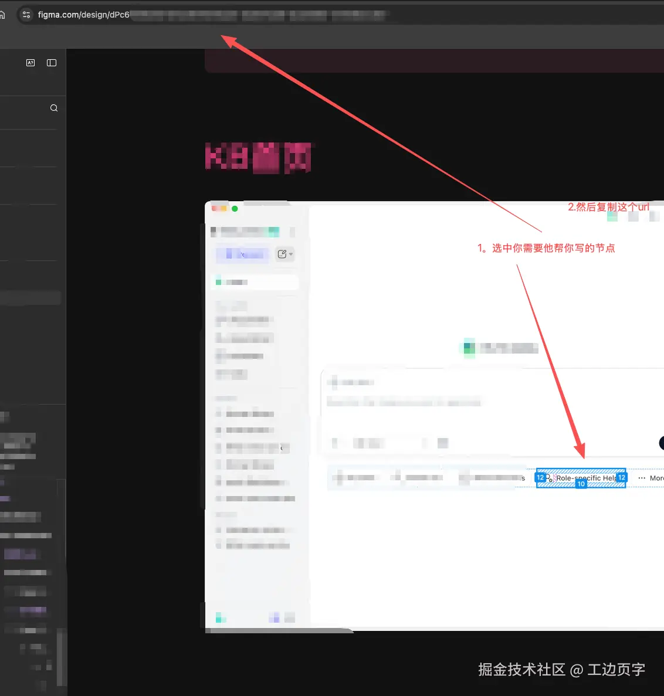Select the Role-specific Help chip on canvas
The width and height of the screenshot is (664, 696).
[x=581, y=478]
